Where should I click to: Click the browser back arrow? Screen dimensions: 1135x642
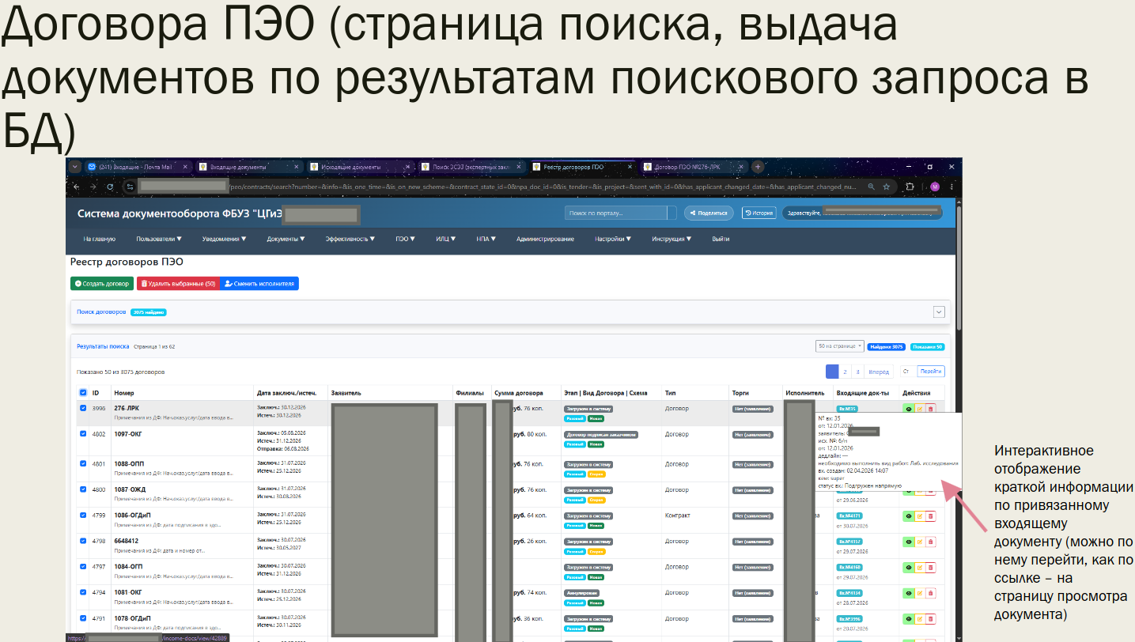pyautogui.click(x=76, y=187)
